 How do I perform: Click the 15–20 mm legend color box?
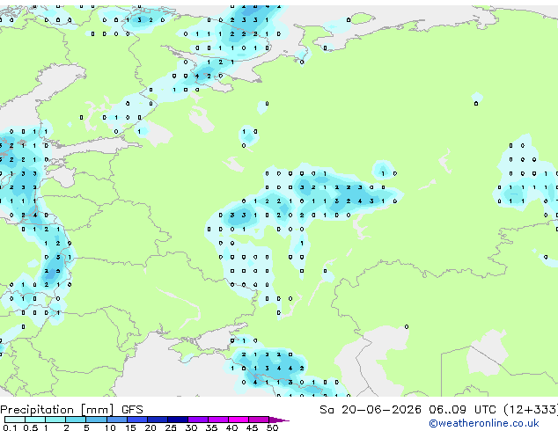[137, 420]
